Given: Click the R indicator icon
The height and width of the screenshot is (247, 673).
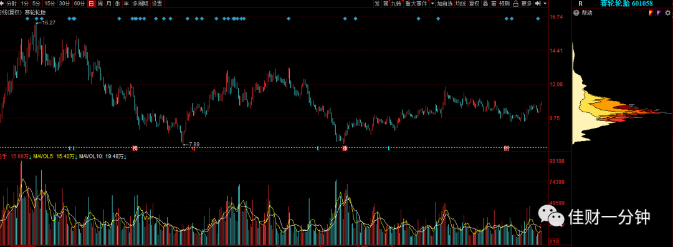Looking at the screenshot, I should click(x=580, y=4).
